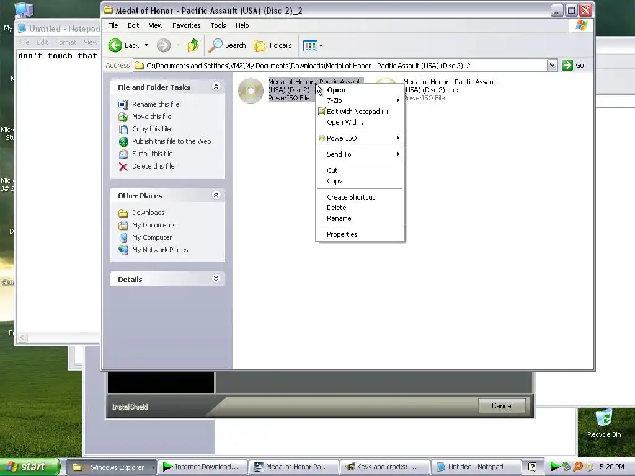The width and height of the screenshot is (635, 476).
Task: Click inside the Address path field
Action: [340, 66]
